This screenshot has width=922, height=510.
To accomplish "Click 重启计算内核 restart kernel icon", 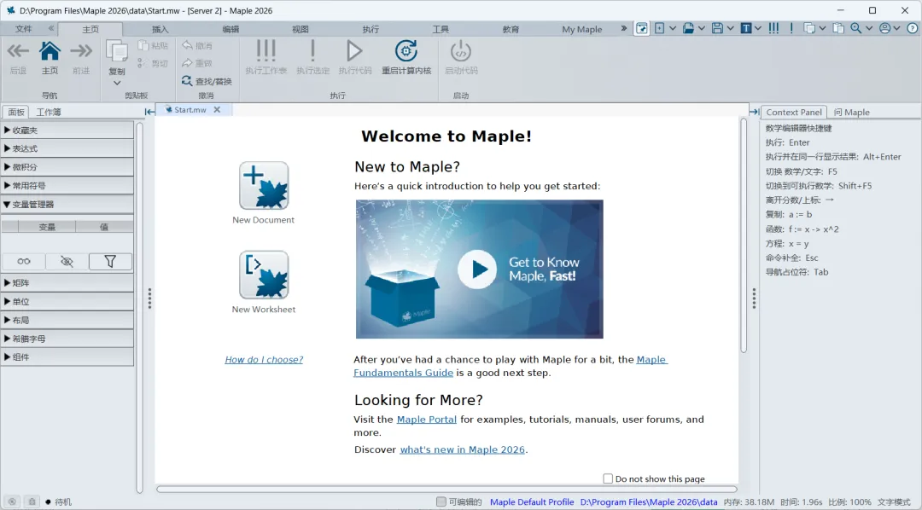I will tap(406, 51).
